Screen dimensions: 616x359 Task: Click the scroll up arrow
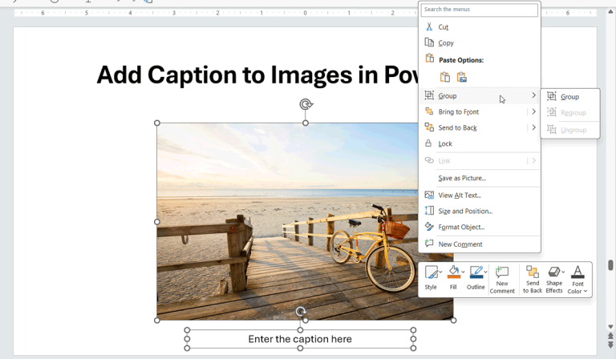click(610, 12)
